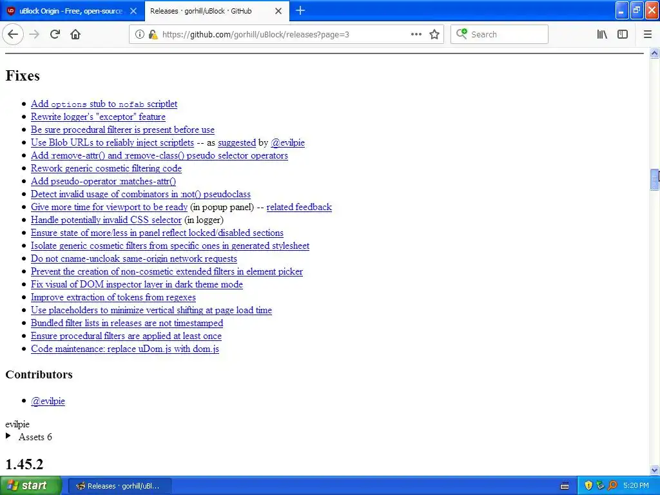Toggle the sidebar view icon
This screenshot has height=495, width=660.
pos(623,35)
